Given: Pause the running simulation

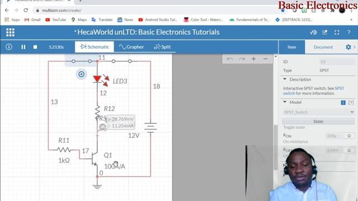Looking at the screenshot, I should click(x=23, y=47).
